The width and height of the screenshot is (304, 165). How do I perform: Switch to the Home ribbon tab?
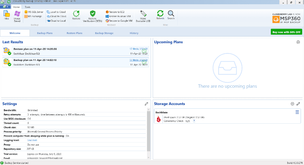16,7
